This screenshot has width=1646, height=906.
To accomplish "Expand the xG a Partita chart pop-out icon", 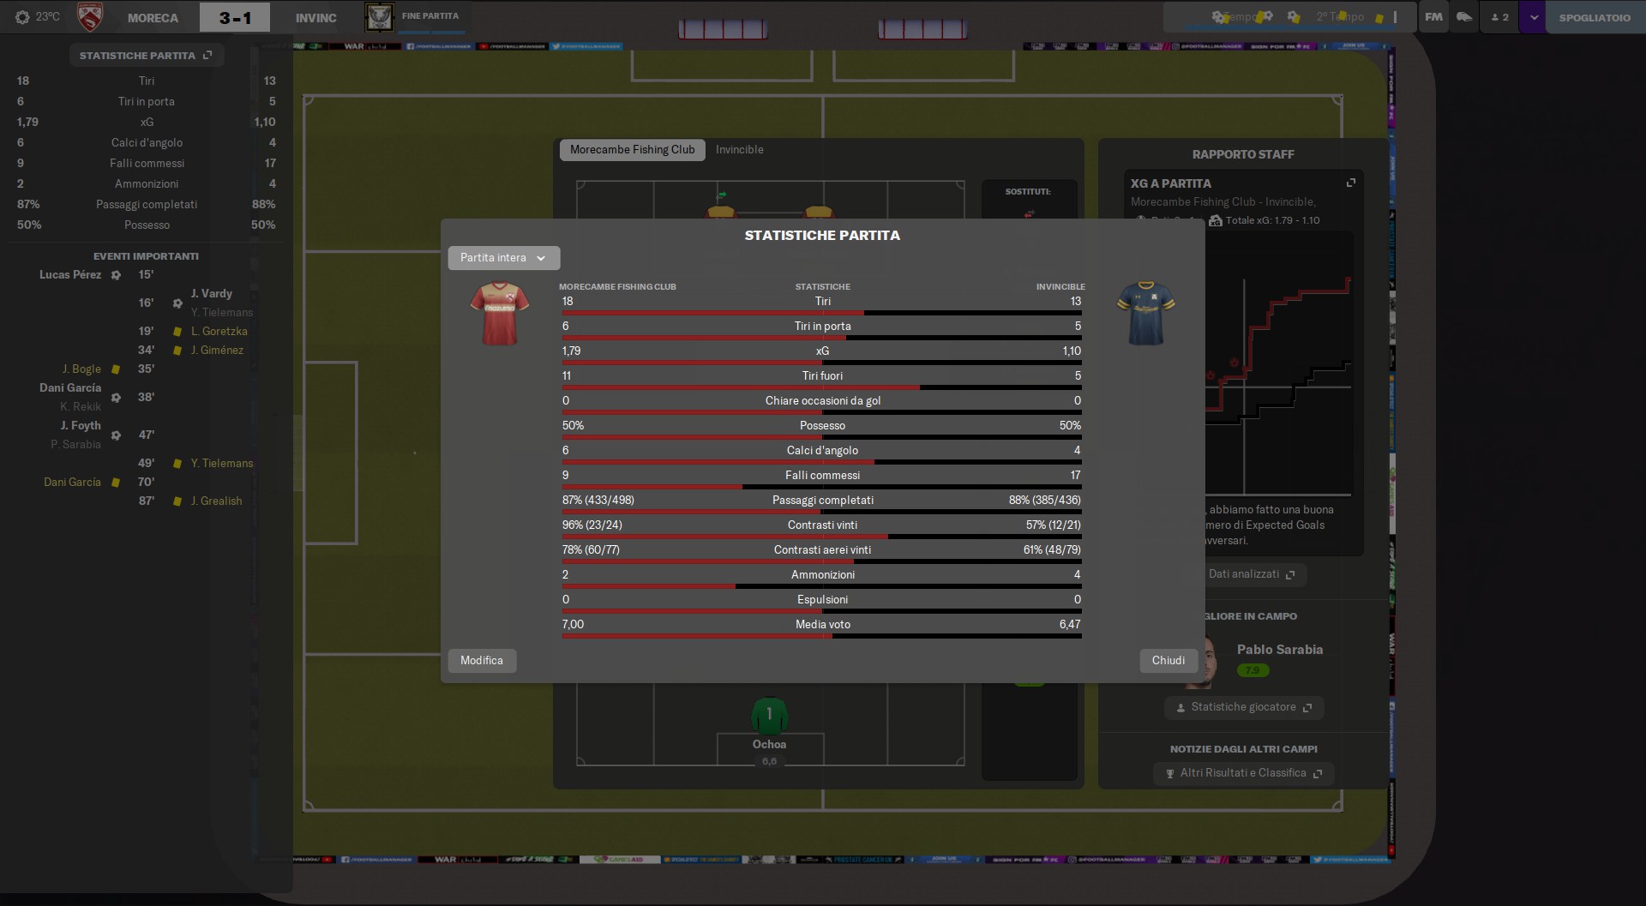I will [1351, 183].
